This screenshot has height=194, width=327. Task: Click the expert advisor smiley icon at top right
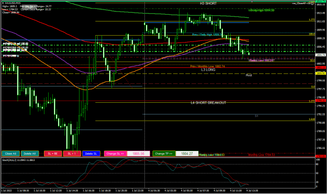[312, 3]
